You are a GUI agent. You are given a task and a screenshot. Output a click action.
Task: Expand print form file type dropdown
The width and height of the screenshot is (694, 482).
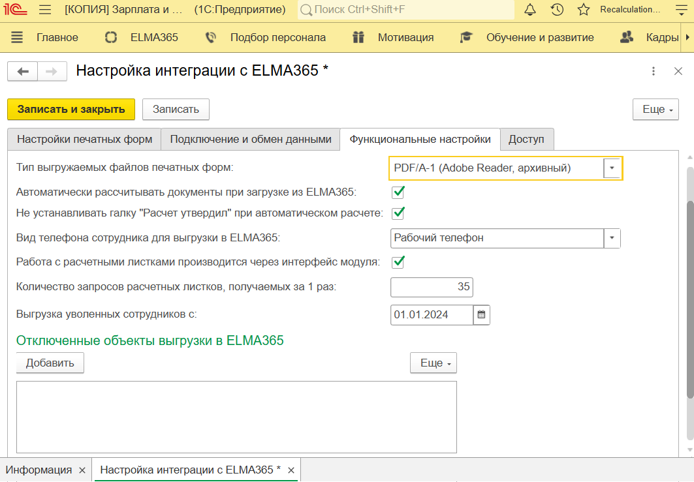(612, 168)
